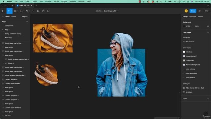Open the tab bar three-dots menu
Image resolution: width=211 pixels, height=119 pixels.
pyautogui.click(x=208, y=6)
